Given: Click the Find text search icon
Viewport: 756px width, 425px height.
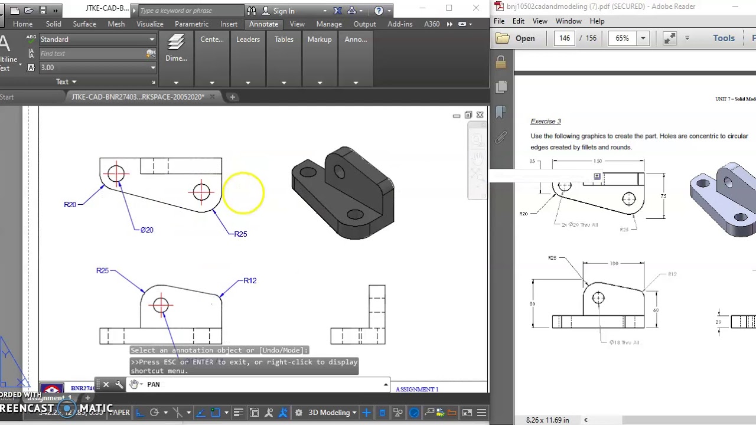Looking at the screenshot, I should point(151,54).
